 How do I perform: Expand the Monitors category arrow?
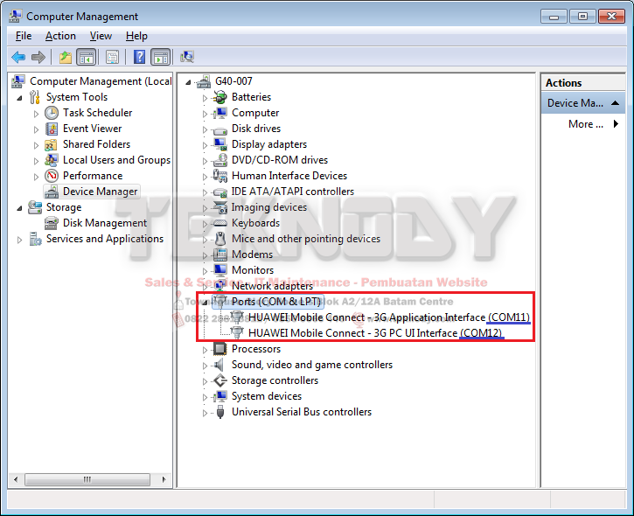[x=205, y=271]
